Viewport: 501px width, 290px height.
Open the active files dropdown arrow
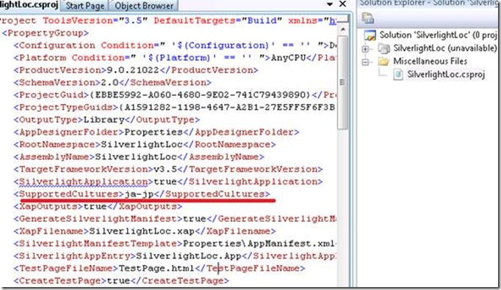(330, 4)
